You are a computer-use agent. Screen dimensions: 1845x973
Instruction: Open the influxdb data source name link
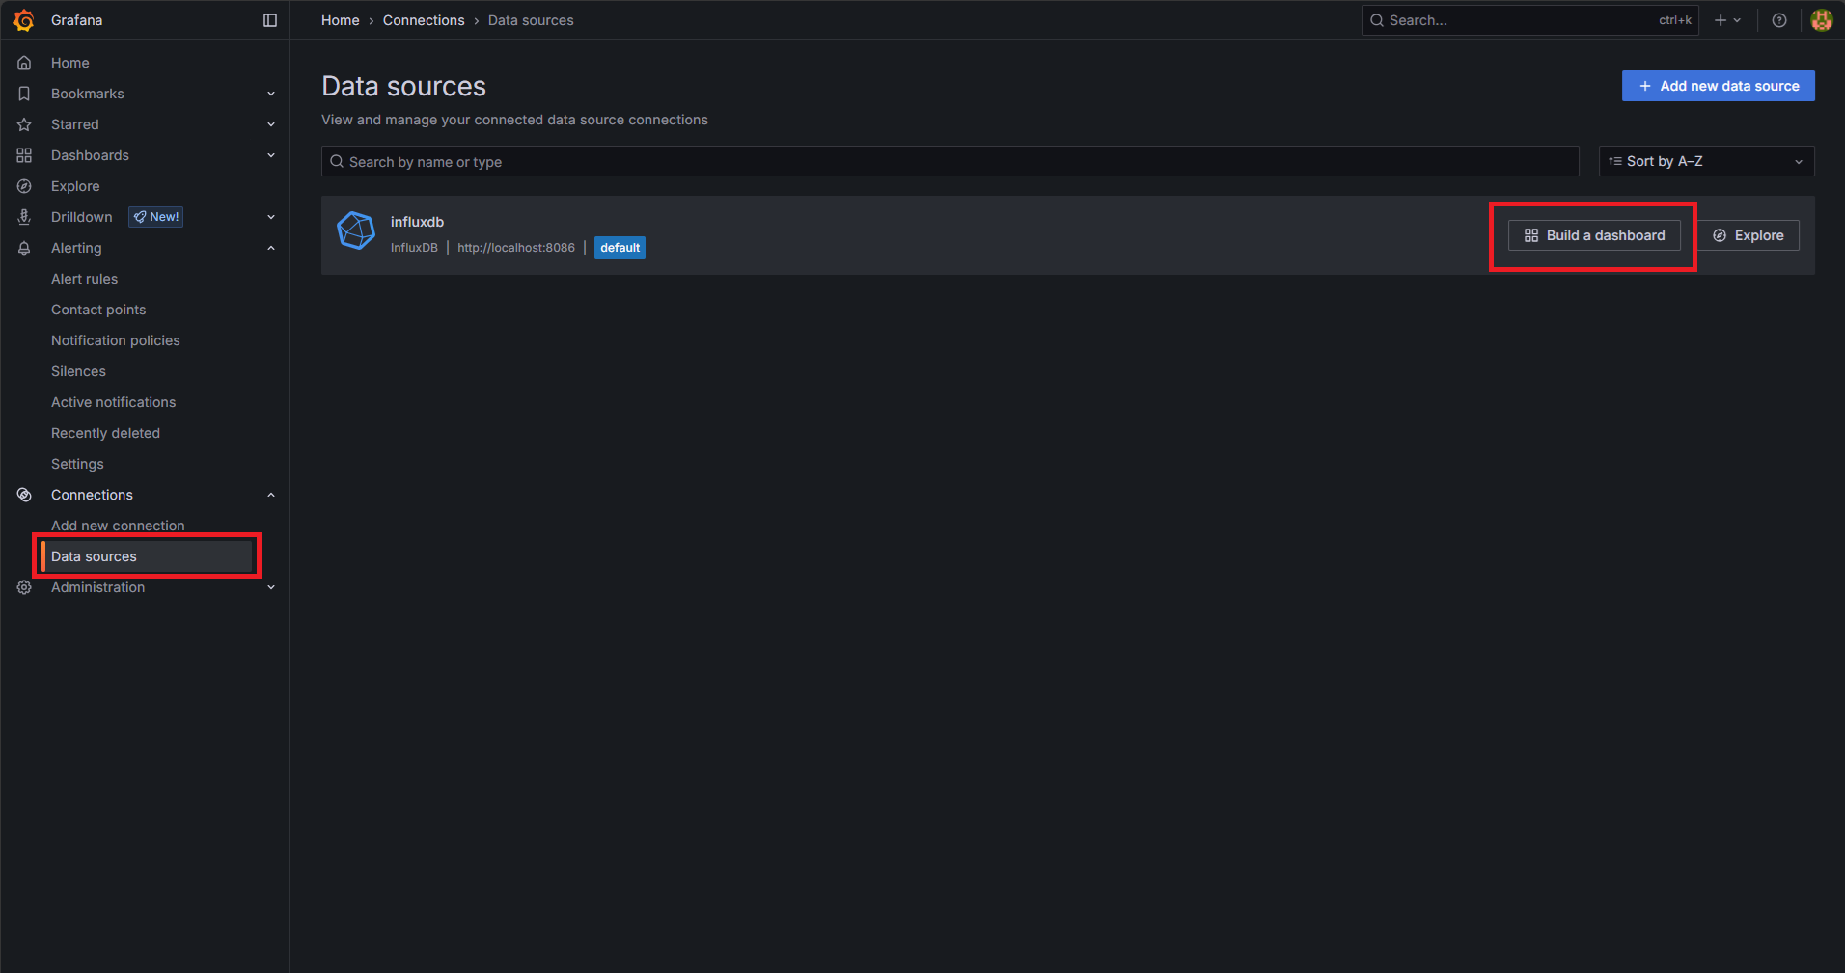tap(417, 222)
